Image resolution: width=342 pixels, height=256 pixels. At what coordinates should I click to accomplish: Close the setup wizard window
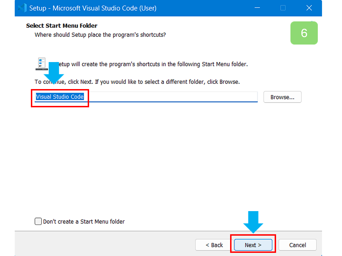[x=309, y=8]
